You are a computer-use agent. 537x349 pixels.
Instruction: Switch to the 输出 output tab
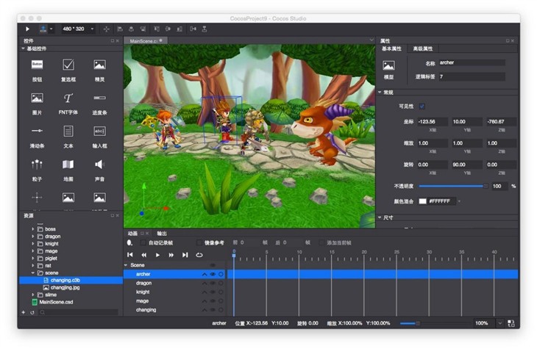(162, 234)
